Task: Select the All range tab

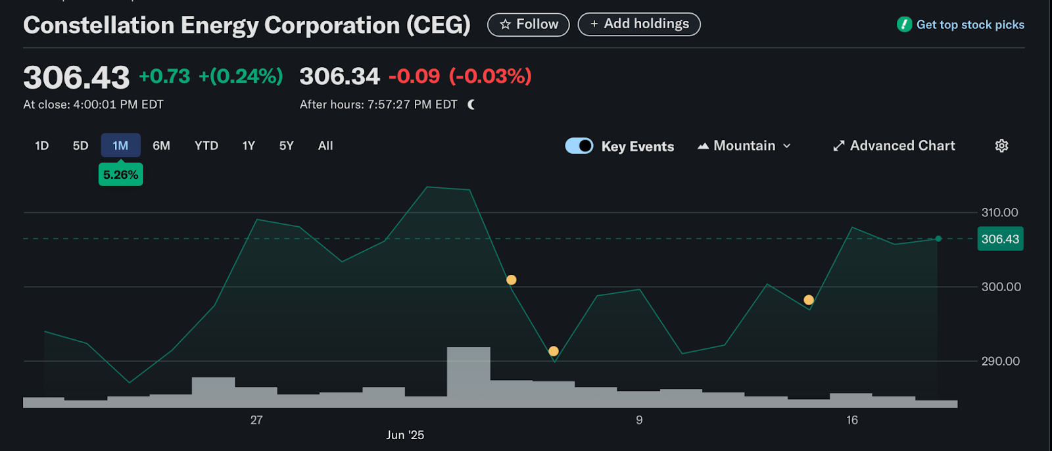Action: click(325, 146)
